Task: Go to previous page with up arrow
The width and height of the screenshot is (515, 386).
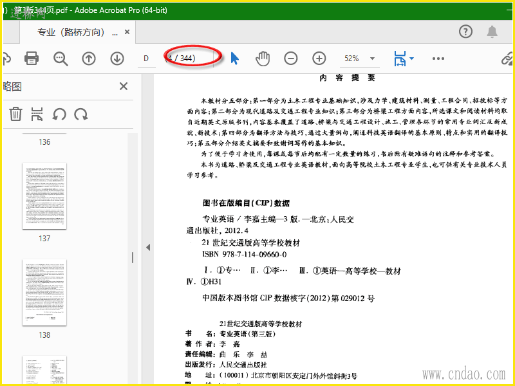Action: tap(89, 59)
